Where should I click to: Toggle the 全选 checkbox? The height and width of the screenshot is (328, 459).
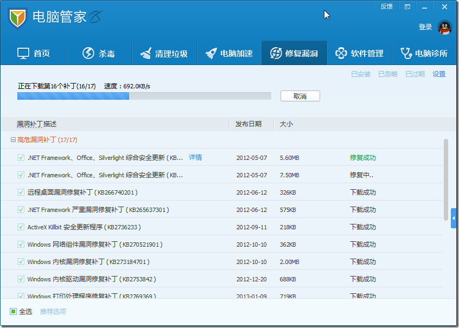pos(13,311)
